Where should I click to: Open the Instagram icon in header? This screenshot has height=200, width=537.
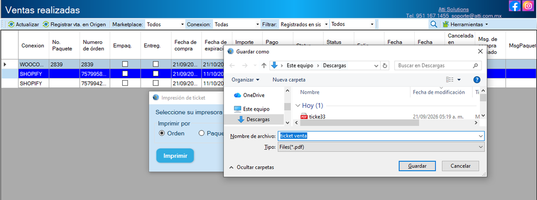tap(528, 6)
